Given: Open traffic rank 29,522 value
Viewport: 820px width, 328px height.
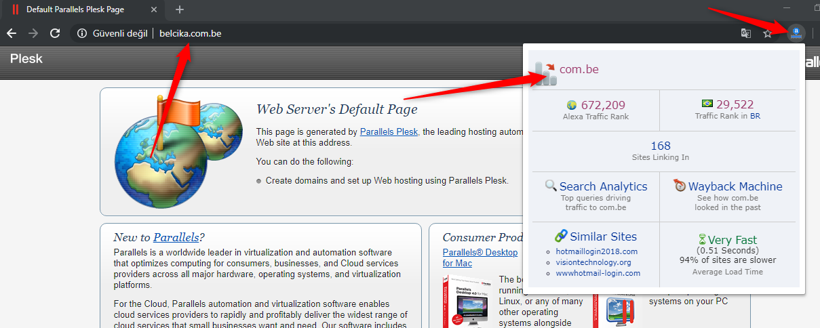Looking at the screenshot, I should point(735,104).
